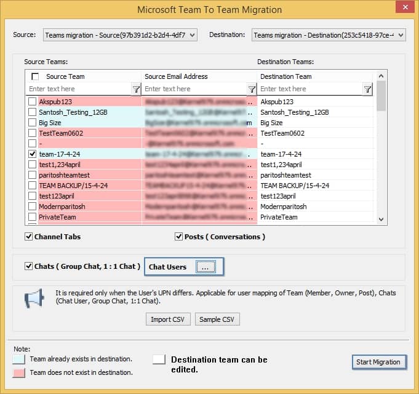Uncheck the team-17-4-24 checkbox
Screen dimensions: 419x394
[x=33, y=154]
